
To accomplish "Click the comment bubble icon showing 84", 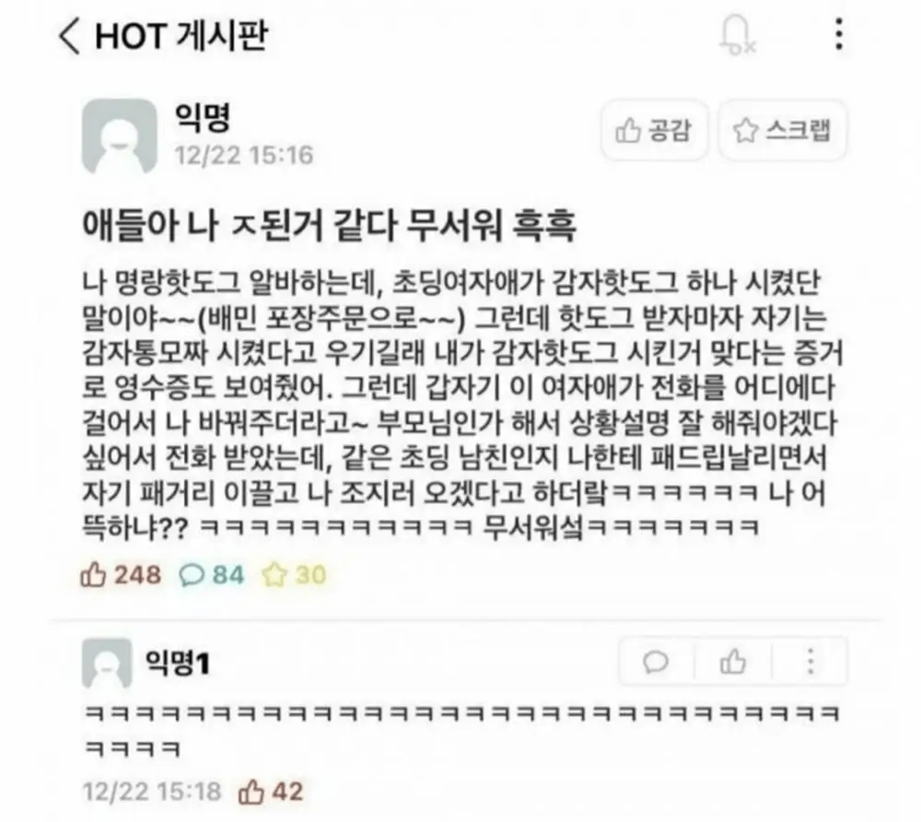I will click(x=192, y=575).
